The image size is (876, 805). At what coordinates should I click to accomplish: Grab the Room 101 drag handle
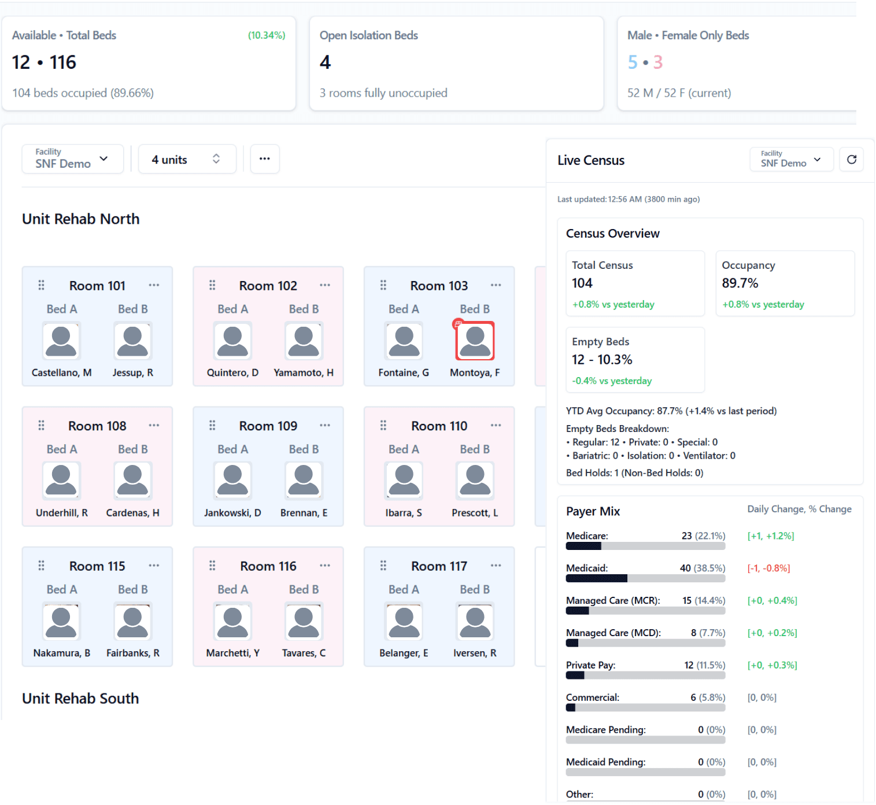click(41, 285)
